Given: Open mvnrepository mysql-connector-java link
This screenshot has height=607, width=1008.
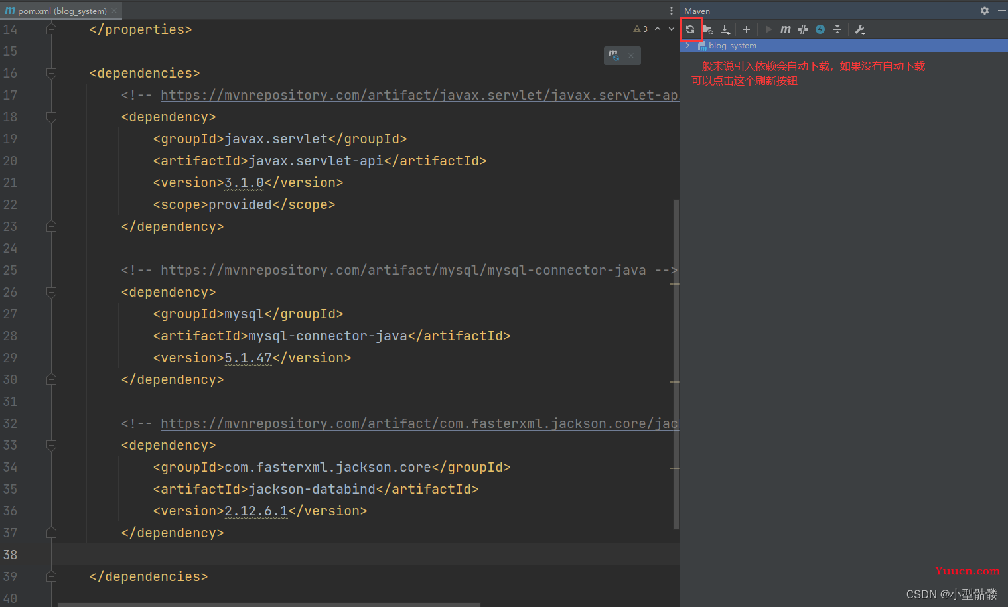Looking at the screenshot, I should click(403, 270).
